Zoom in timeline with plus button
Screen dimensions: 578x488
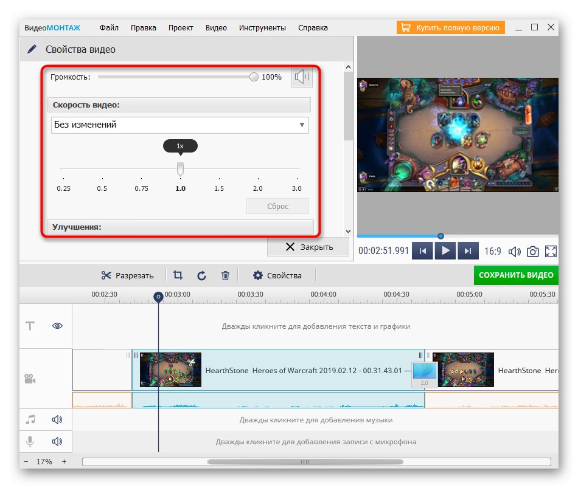pyautogui.click(x=64, y=462)
